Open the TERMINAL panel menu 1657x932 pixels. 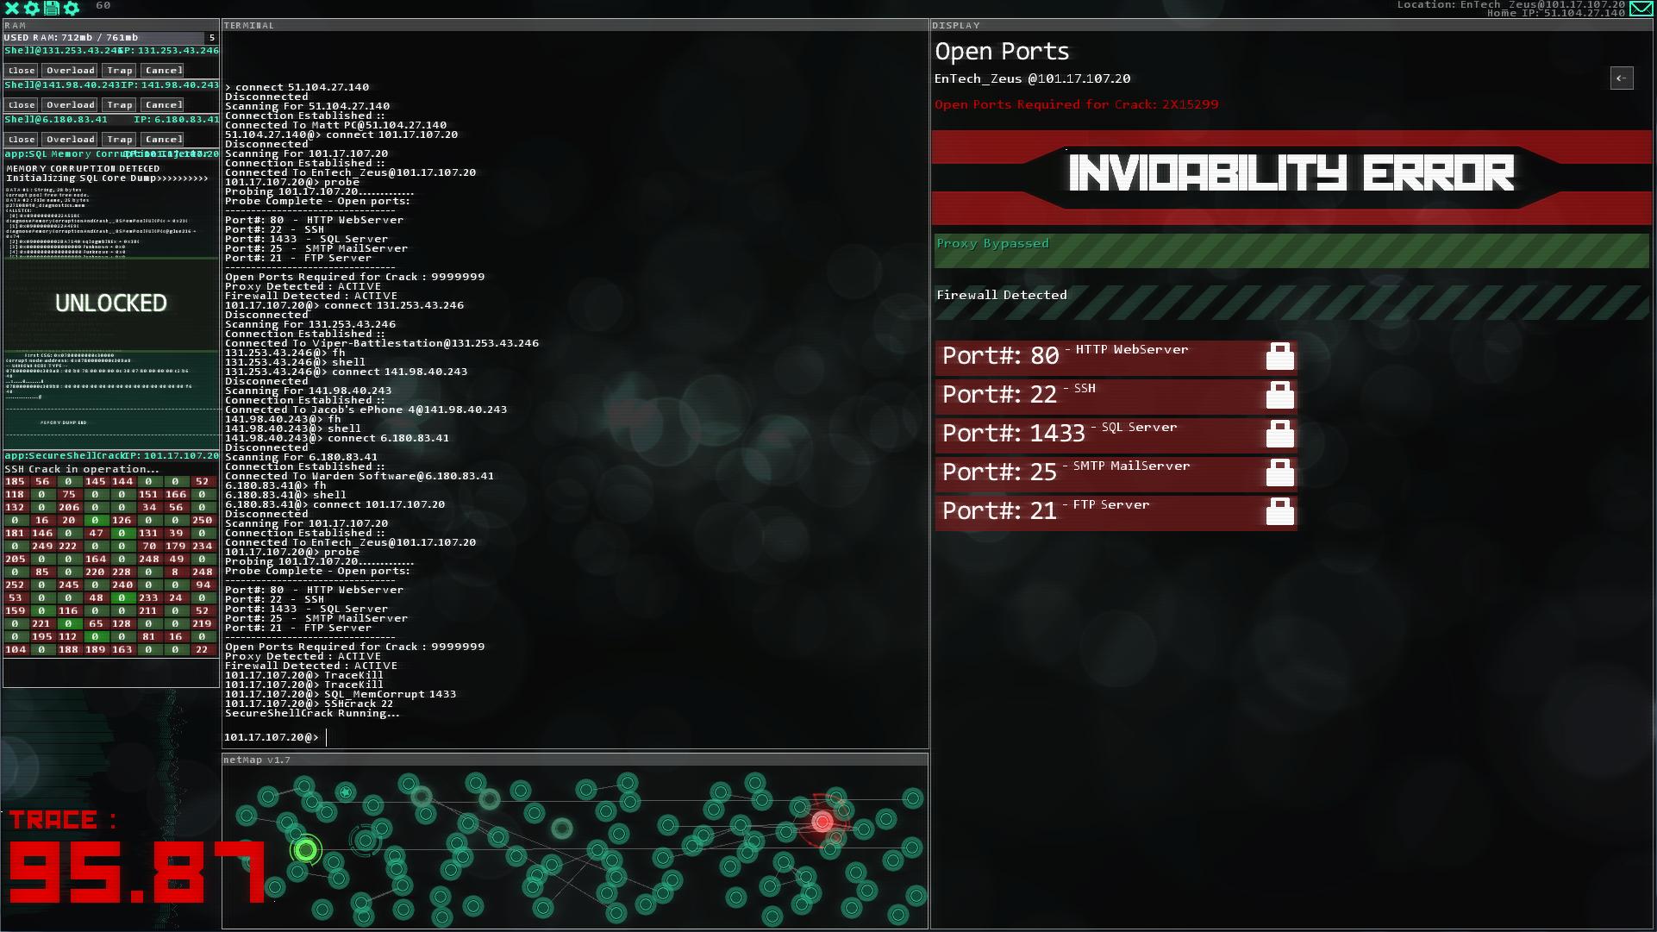(248, 25)
